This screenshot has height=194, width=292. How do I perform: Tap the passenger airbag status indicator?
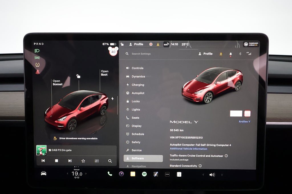[251, 44]
